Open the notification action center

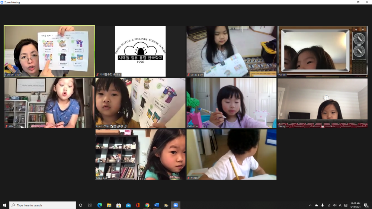pyautogui.click(x=366, y=205)
